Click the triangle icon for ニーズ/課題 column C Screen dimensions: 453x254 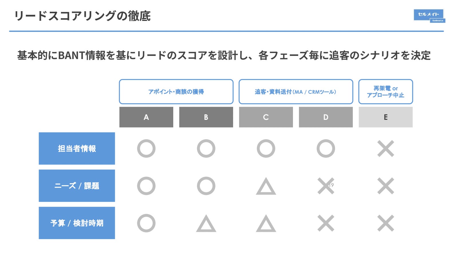pyautogui.click(x=266, y=187)
